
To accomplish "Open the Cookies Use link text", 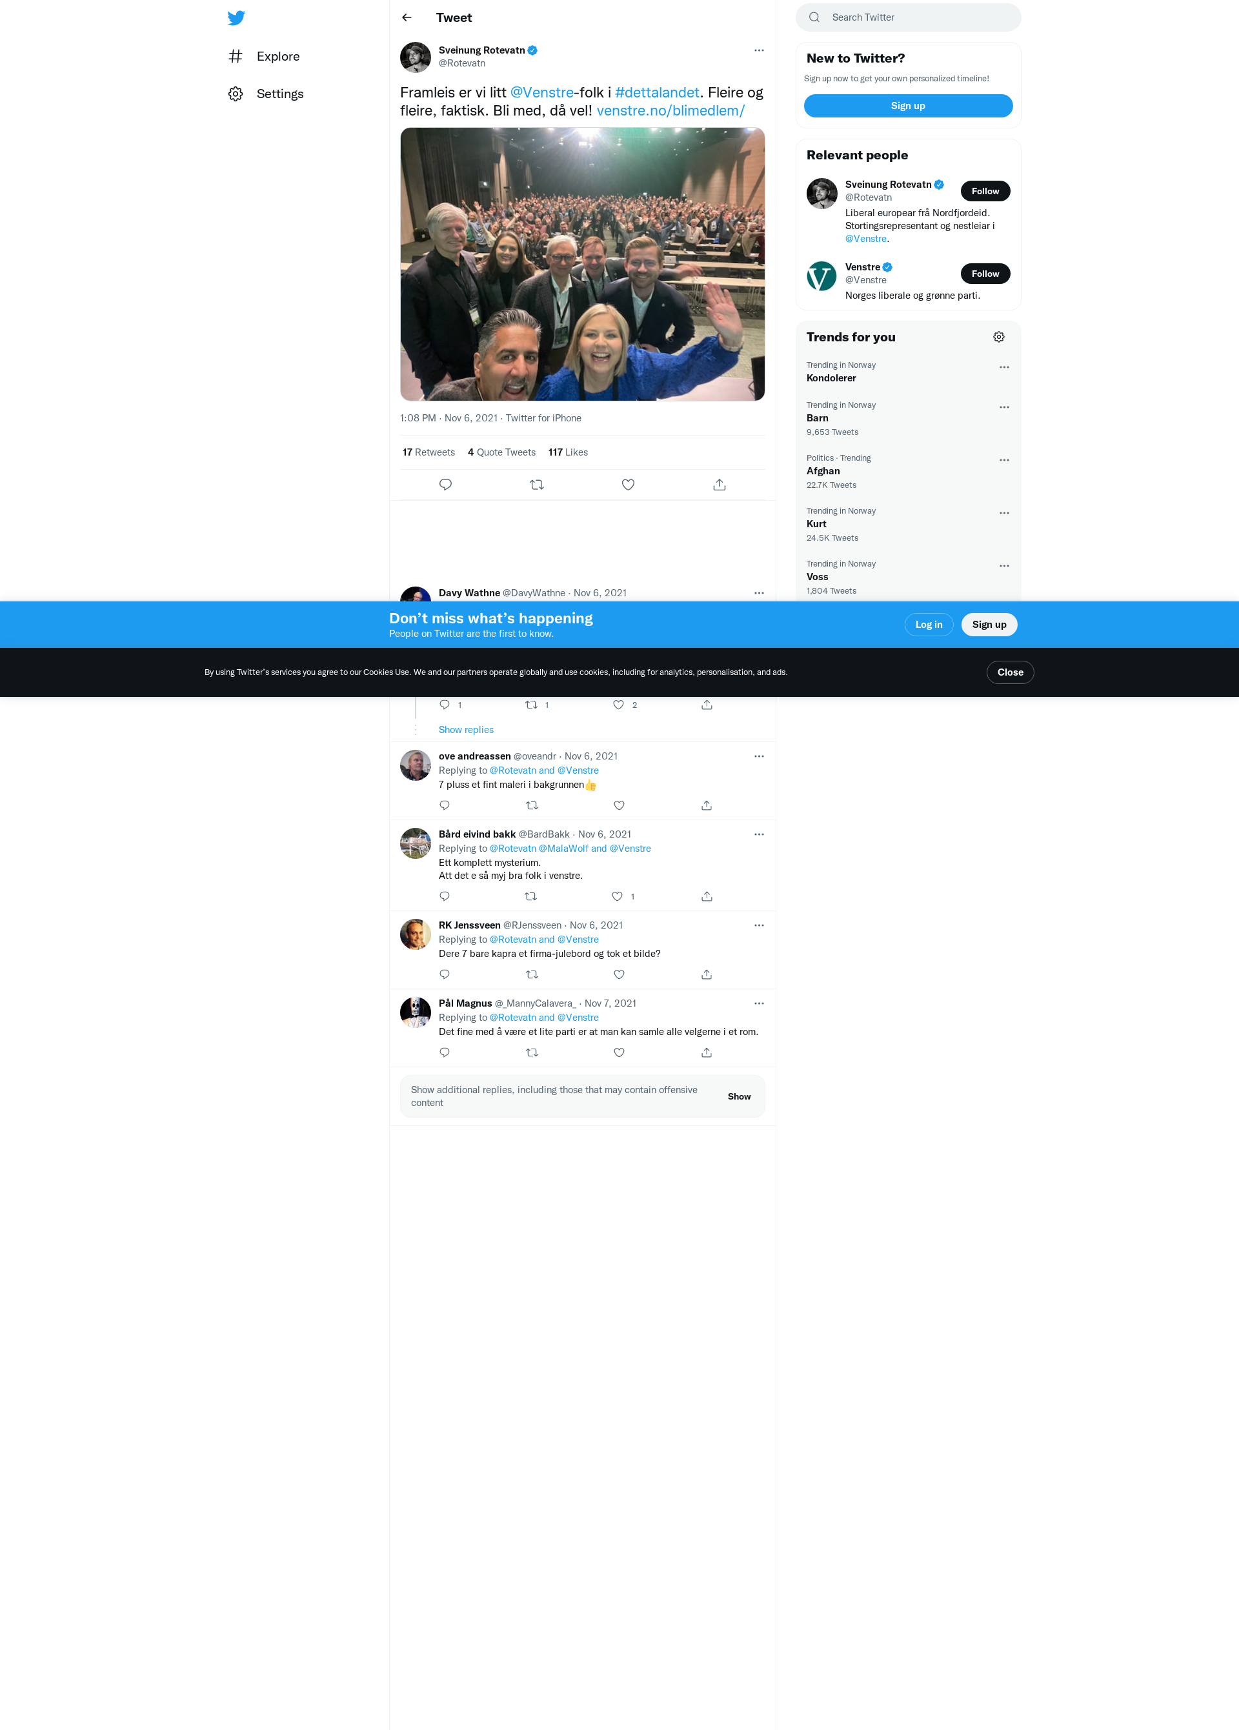I will 386,673.
